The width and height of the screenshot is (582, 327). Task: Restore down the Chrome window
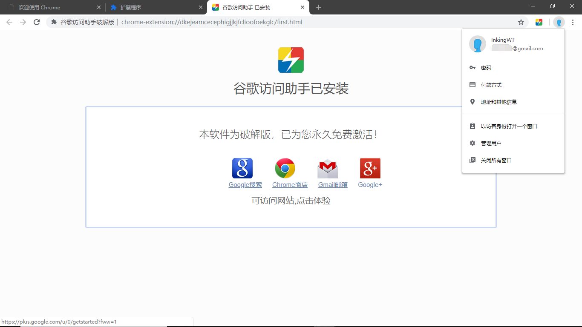(553, 6)
